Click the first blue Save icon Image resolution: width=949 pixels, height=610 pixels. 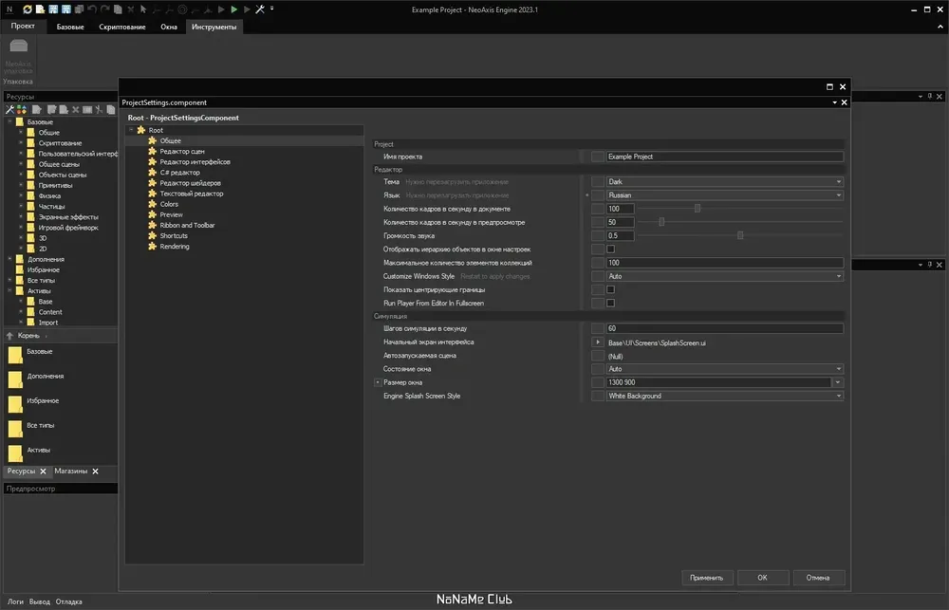pos(53,9)
